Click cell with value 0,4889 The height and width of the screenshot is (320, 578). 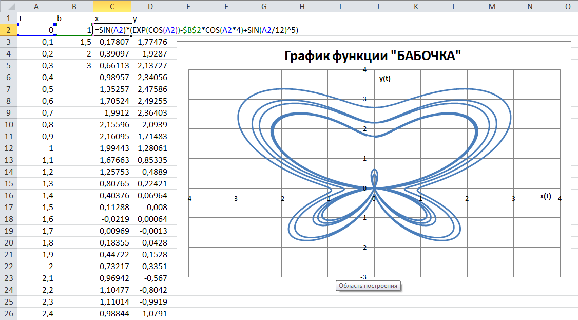click(x=150, y=172)
